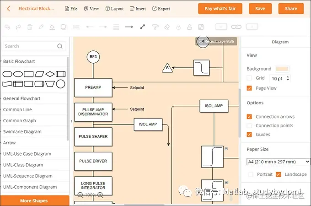Image resolution: width=311 pixels, height=206 pixels.
Task: Open the Layout menu
Action: tap(114, 9)
